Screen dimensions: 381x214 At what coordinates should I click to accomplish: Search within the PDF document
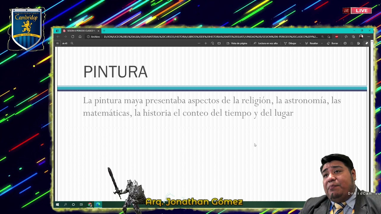[72, 43]
